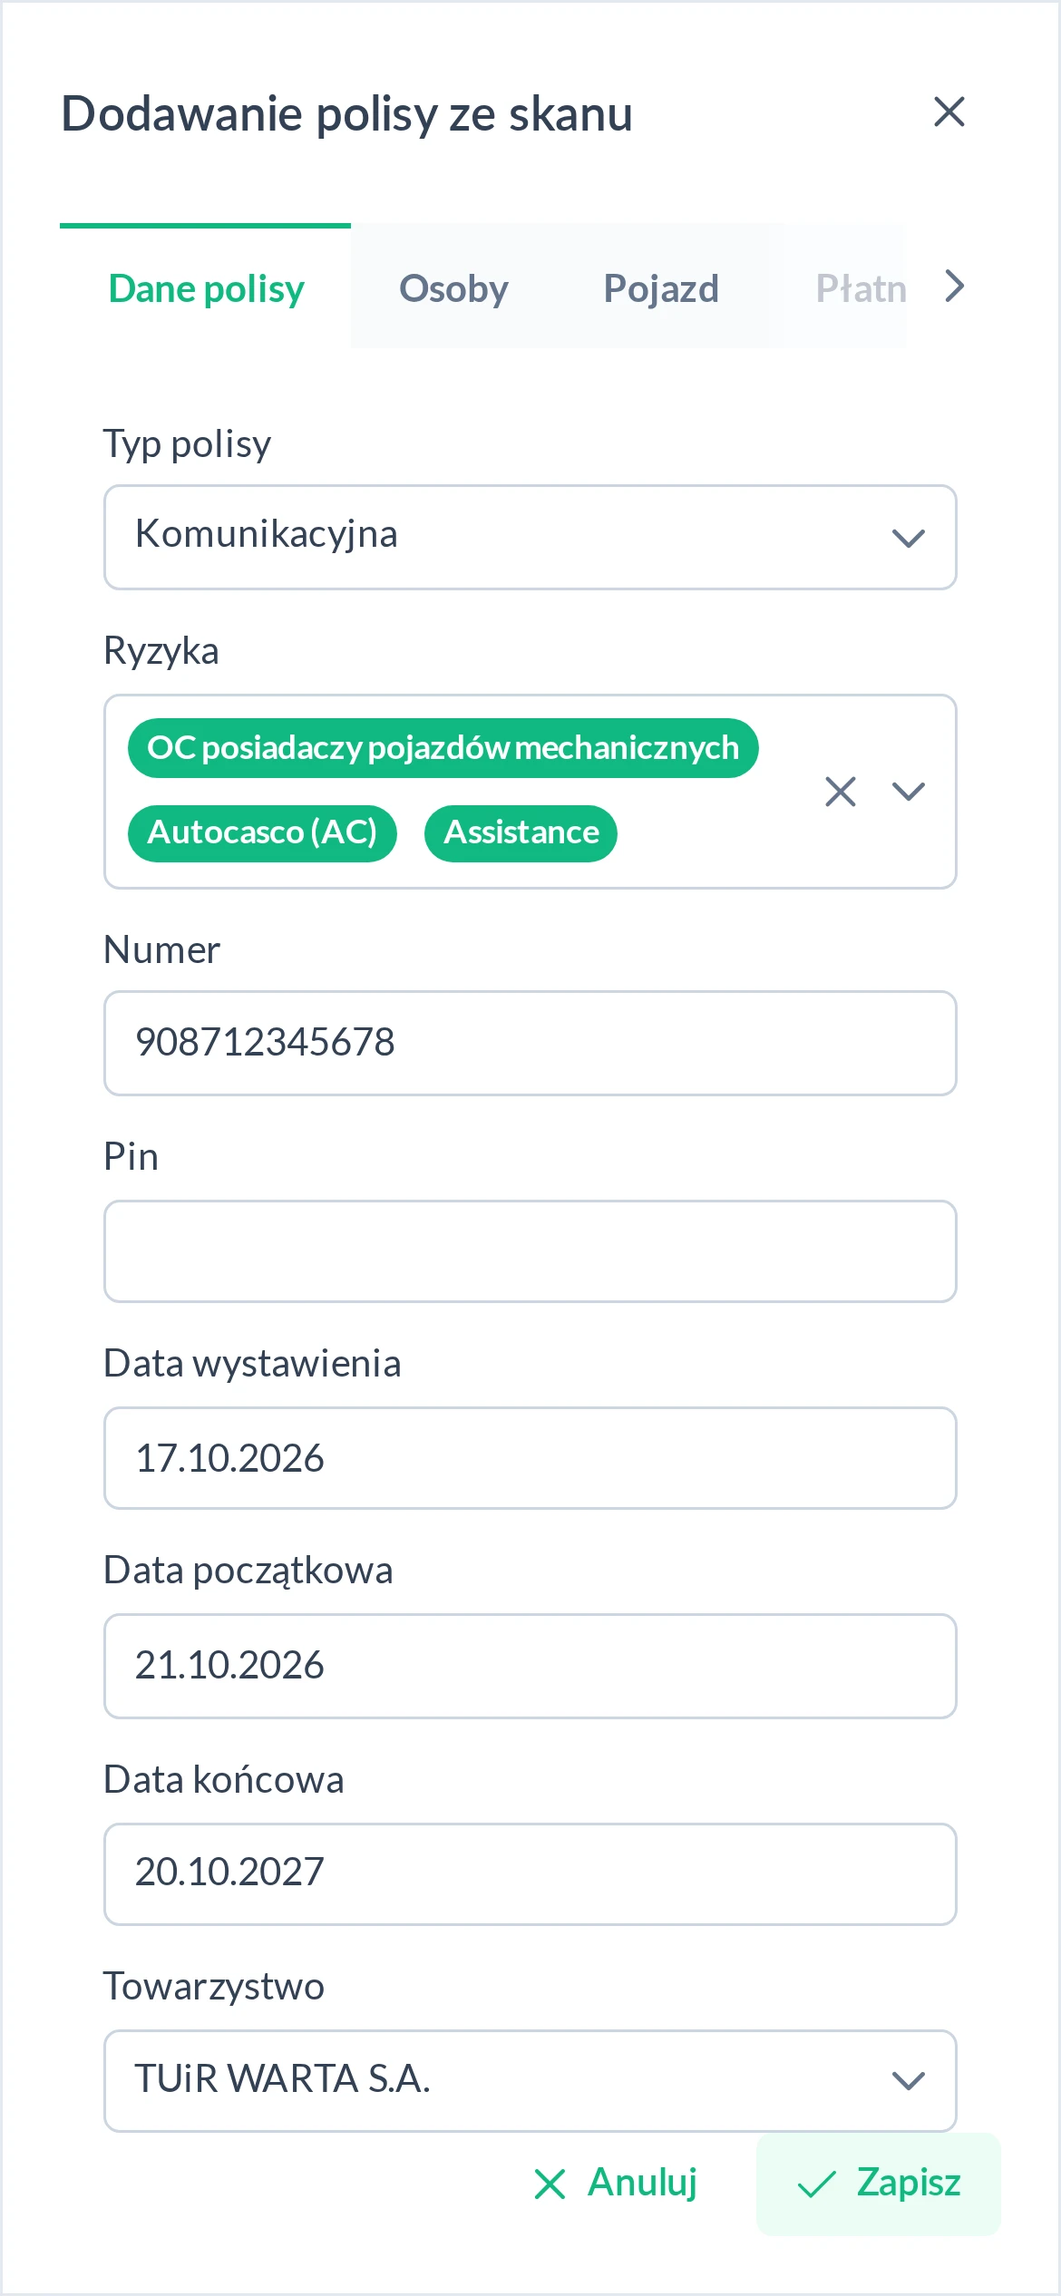The width and height of the screenshot is (1061, 2296).
Task: Click the Data końcowa field 20.10.2027
Action: point(530,1873)
